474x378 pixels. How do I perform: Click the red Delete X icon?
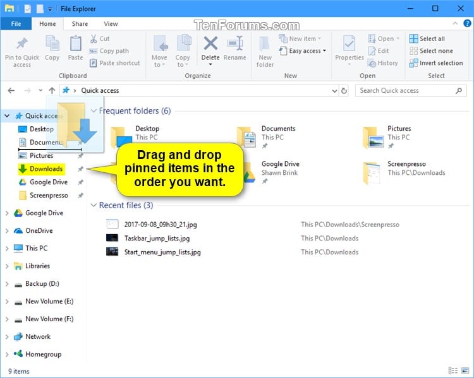coord(210,43)
